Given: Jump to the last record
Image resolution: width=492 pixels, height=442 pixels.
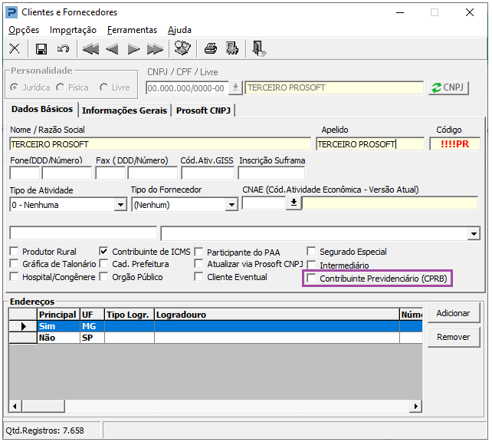Looking at the screenshot, I should tap(155, 49).
